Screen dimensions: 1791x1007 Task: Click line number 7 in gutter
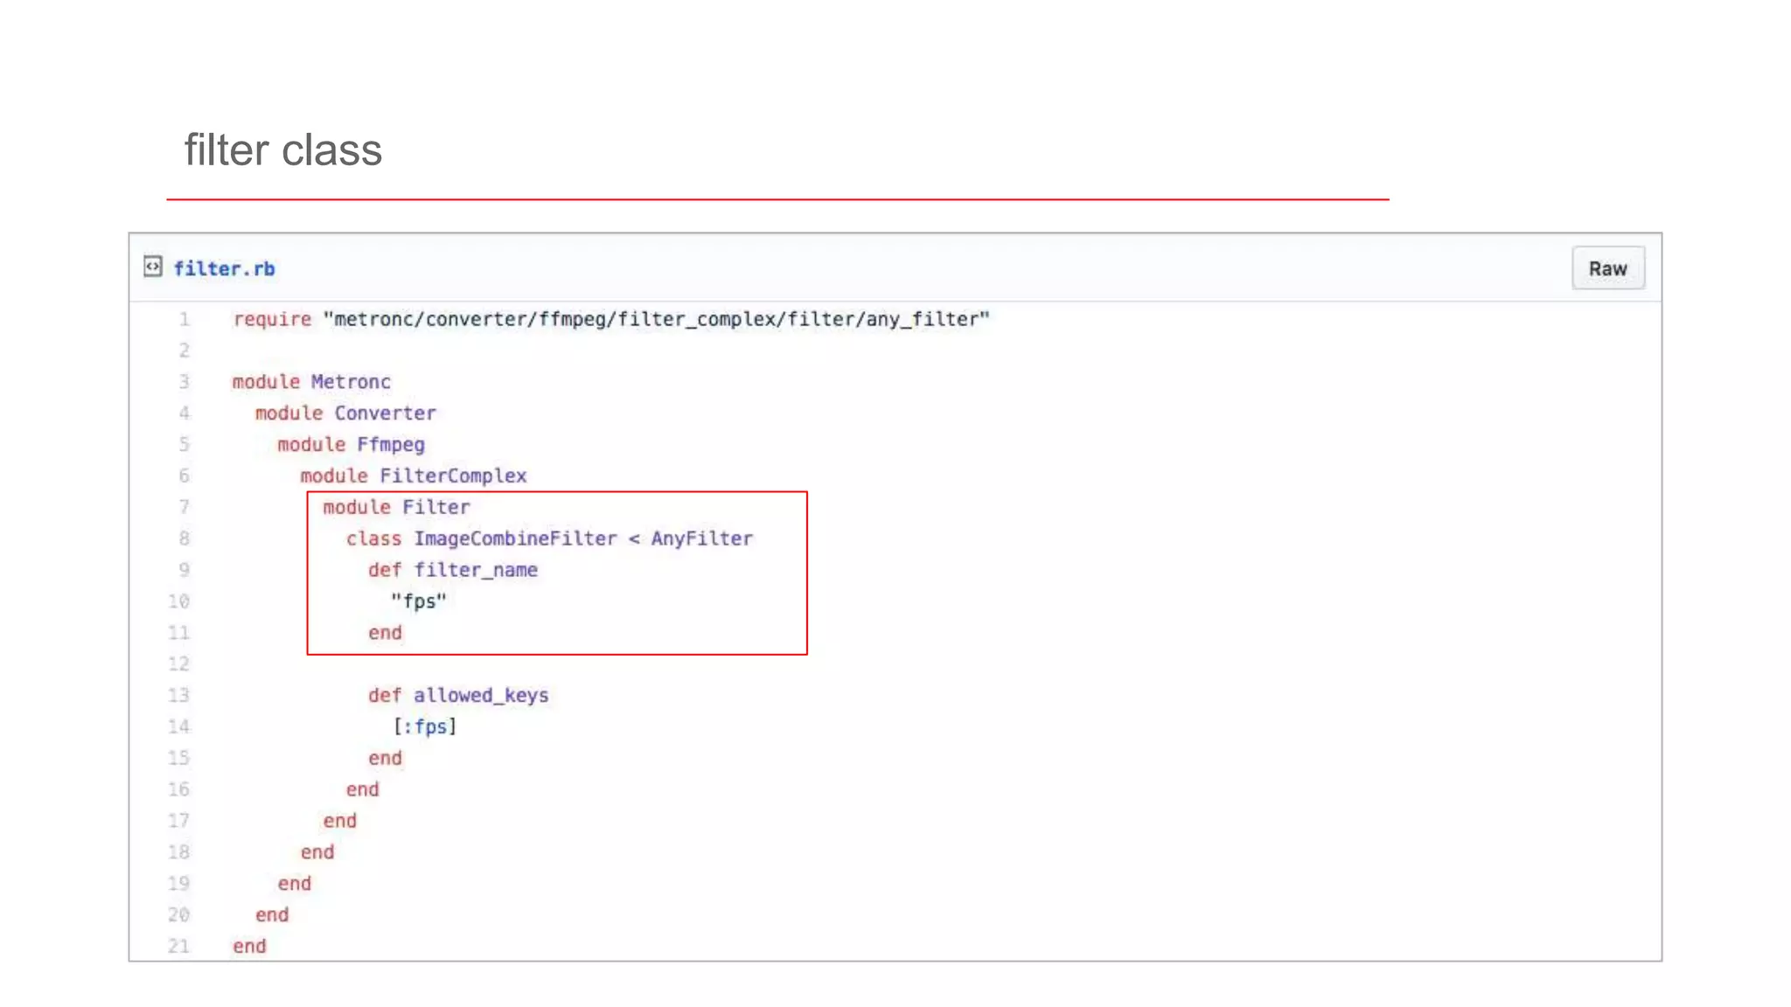pos(185,507)
